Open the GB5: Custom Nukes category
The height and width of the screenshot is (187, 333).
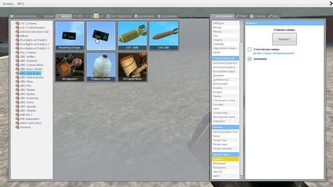tap(31, 65)
